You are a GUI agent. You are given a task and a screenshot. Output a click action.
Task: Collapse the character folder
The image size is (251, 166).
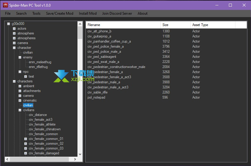(x=14, y=48)
